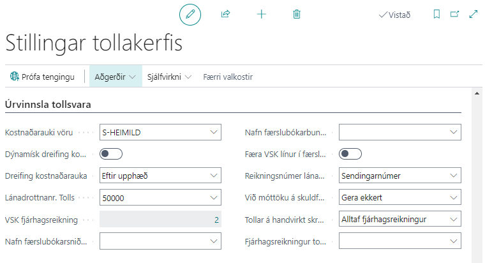Click the bookmark icon
485x263 pixels.
436,14
